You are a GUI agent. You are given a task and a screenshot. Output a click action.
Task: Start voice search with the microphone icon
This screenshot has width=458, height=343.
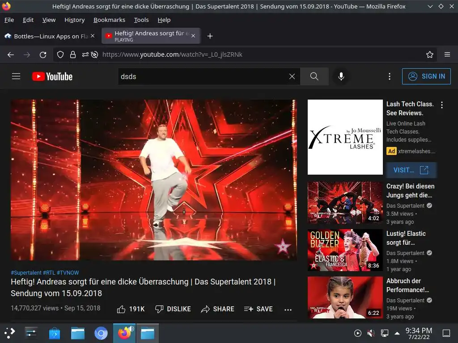tap(341, 76)
